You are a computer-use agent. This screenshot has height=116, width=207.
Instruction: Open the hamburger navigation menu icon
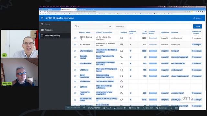[42, 18]
